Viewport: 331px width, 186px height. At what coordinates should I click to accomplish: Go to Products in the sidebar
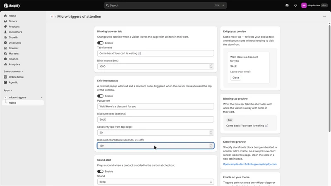(14, 26)
